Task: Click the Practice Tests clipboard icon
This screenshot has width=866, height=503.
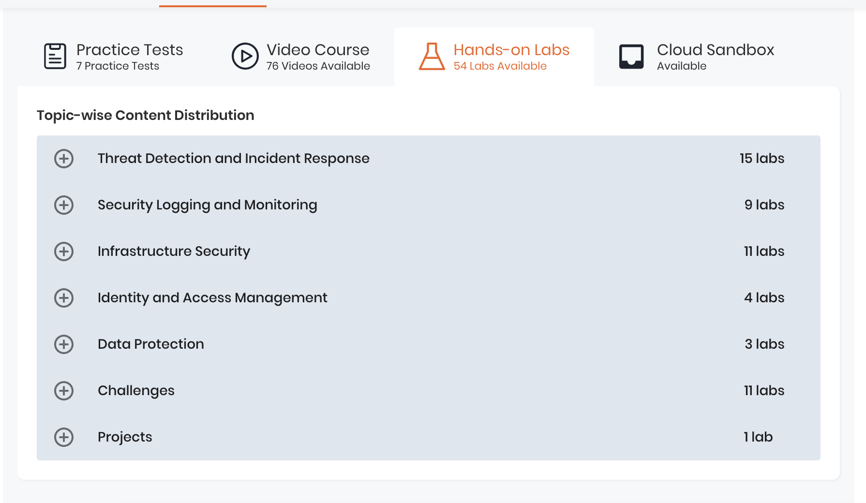Action: pyautogui.click(x=55, y=56)
